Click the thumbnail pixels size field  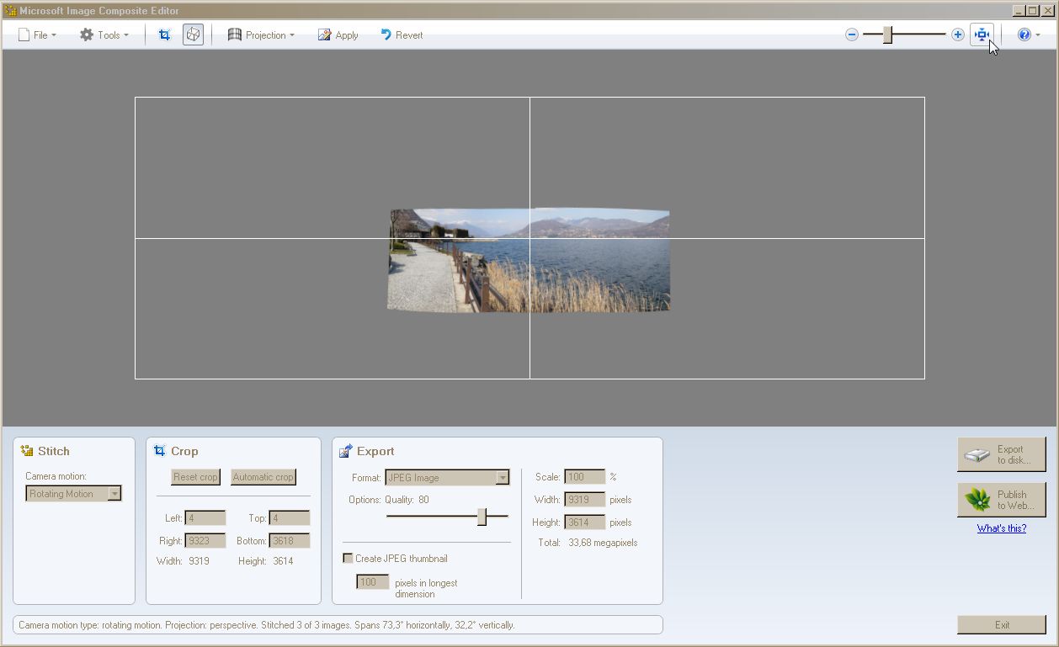coord(373,582)
